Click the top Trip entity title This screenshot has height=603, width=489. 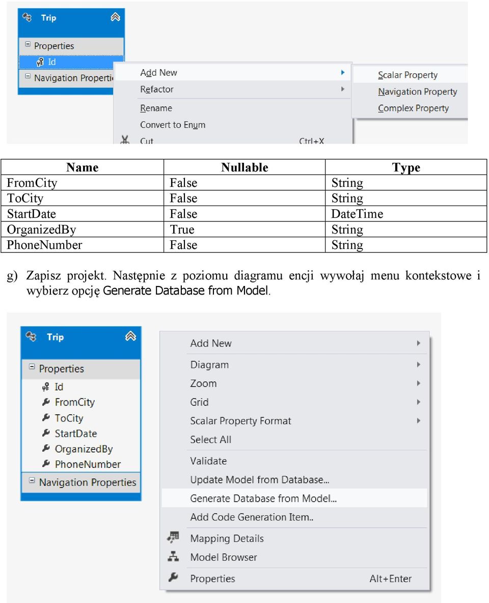tap(48, 18)
